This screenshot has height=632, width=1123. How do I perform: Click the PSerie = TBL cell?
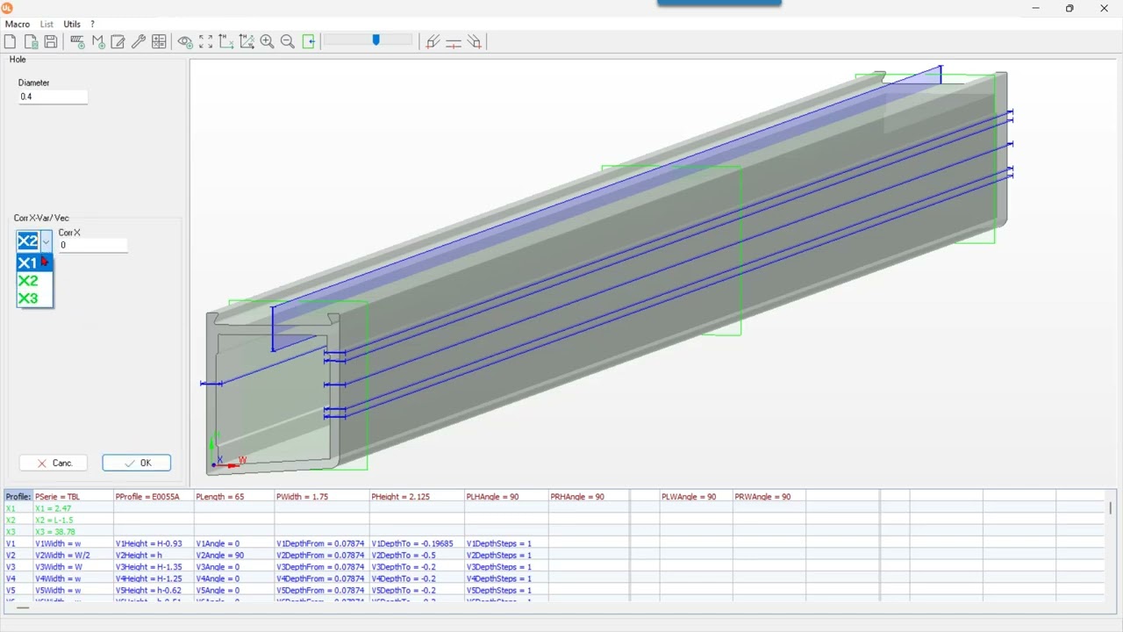[73, 497]
